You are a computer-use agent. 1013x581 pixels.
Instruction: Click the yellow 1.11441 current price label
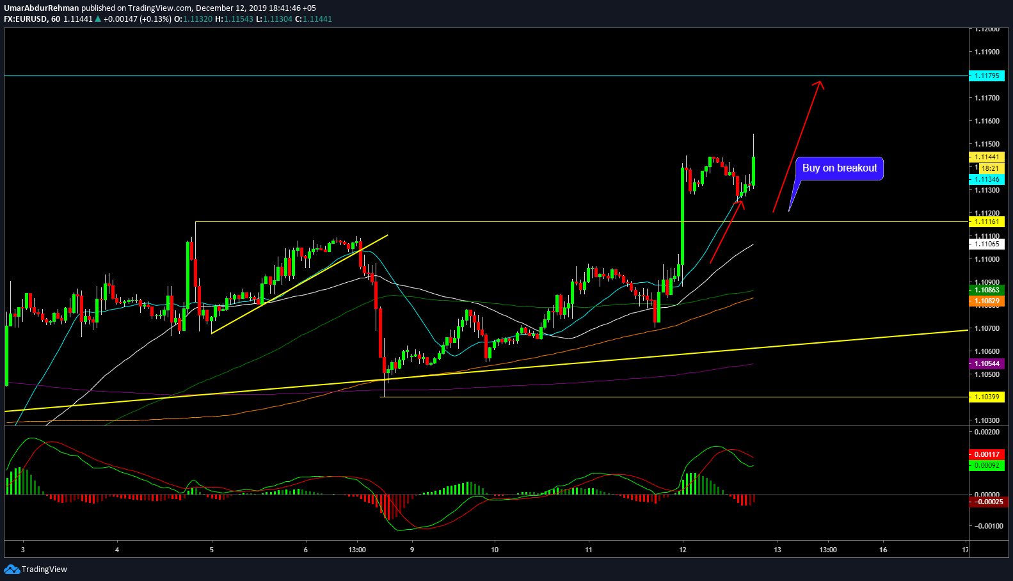tap(987, 157)
